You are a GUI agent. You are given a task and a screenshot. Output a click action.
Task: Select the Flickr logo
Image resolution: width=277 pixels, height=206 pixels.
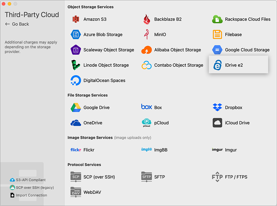coord(76,150)
